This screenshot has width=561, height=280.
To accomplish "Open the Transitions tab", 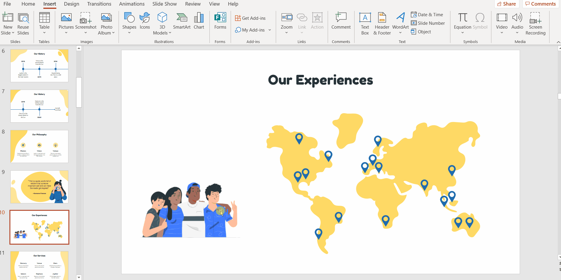I will pos(99,4).
